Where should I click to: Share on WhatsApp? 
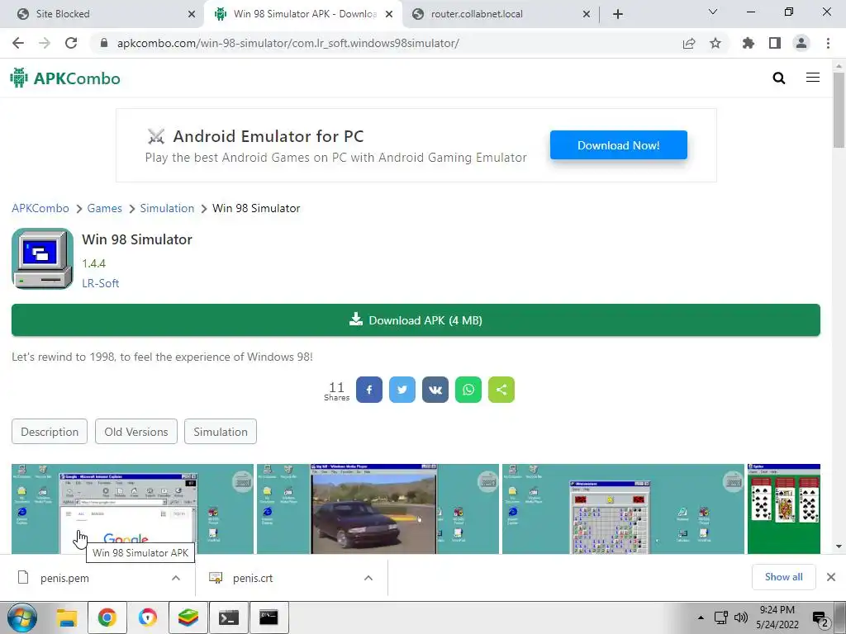[468, 390]
